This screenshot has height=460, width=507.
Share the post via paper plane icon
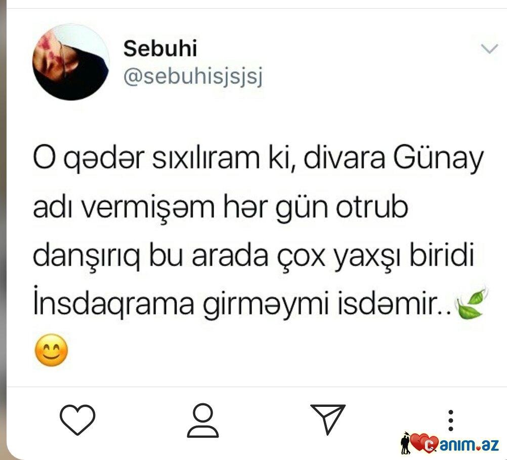(328, 419)
